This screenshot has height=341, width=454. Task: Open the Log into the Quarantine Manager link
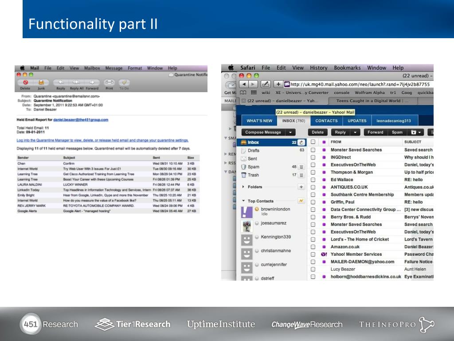pos(102,140)
